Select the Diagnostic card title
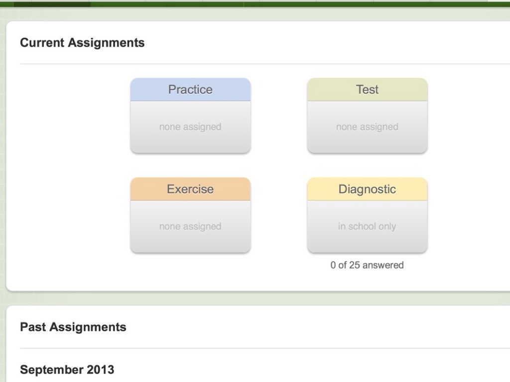Image resolution: width=510 pixels, height=382 pixels. coord(367,189)
